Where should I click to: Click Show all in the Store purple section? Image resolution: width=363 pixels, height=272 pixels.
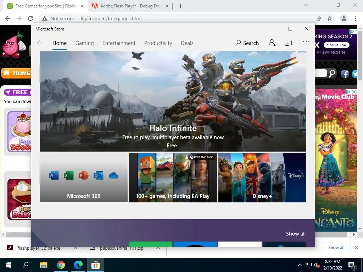pyautogui.click(x=296, y=234)
